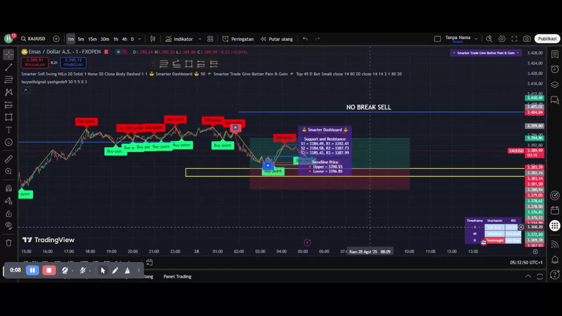Lock all drawing tools
Viewport: 562px width, 316px height.
(8, 214)
